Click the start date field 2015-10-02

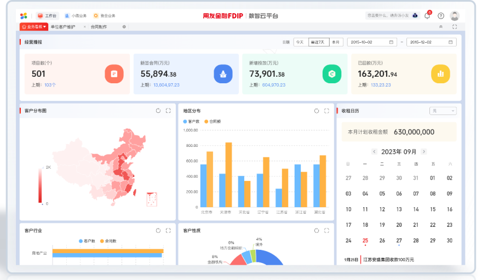click(371, 42)
